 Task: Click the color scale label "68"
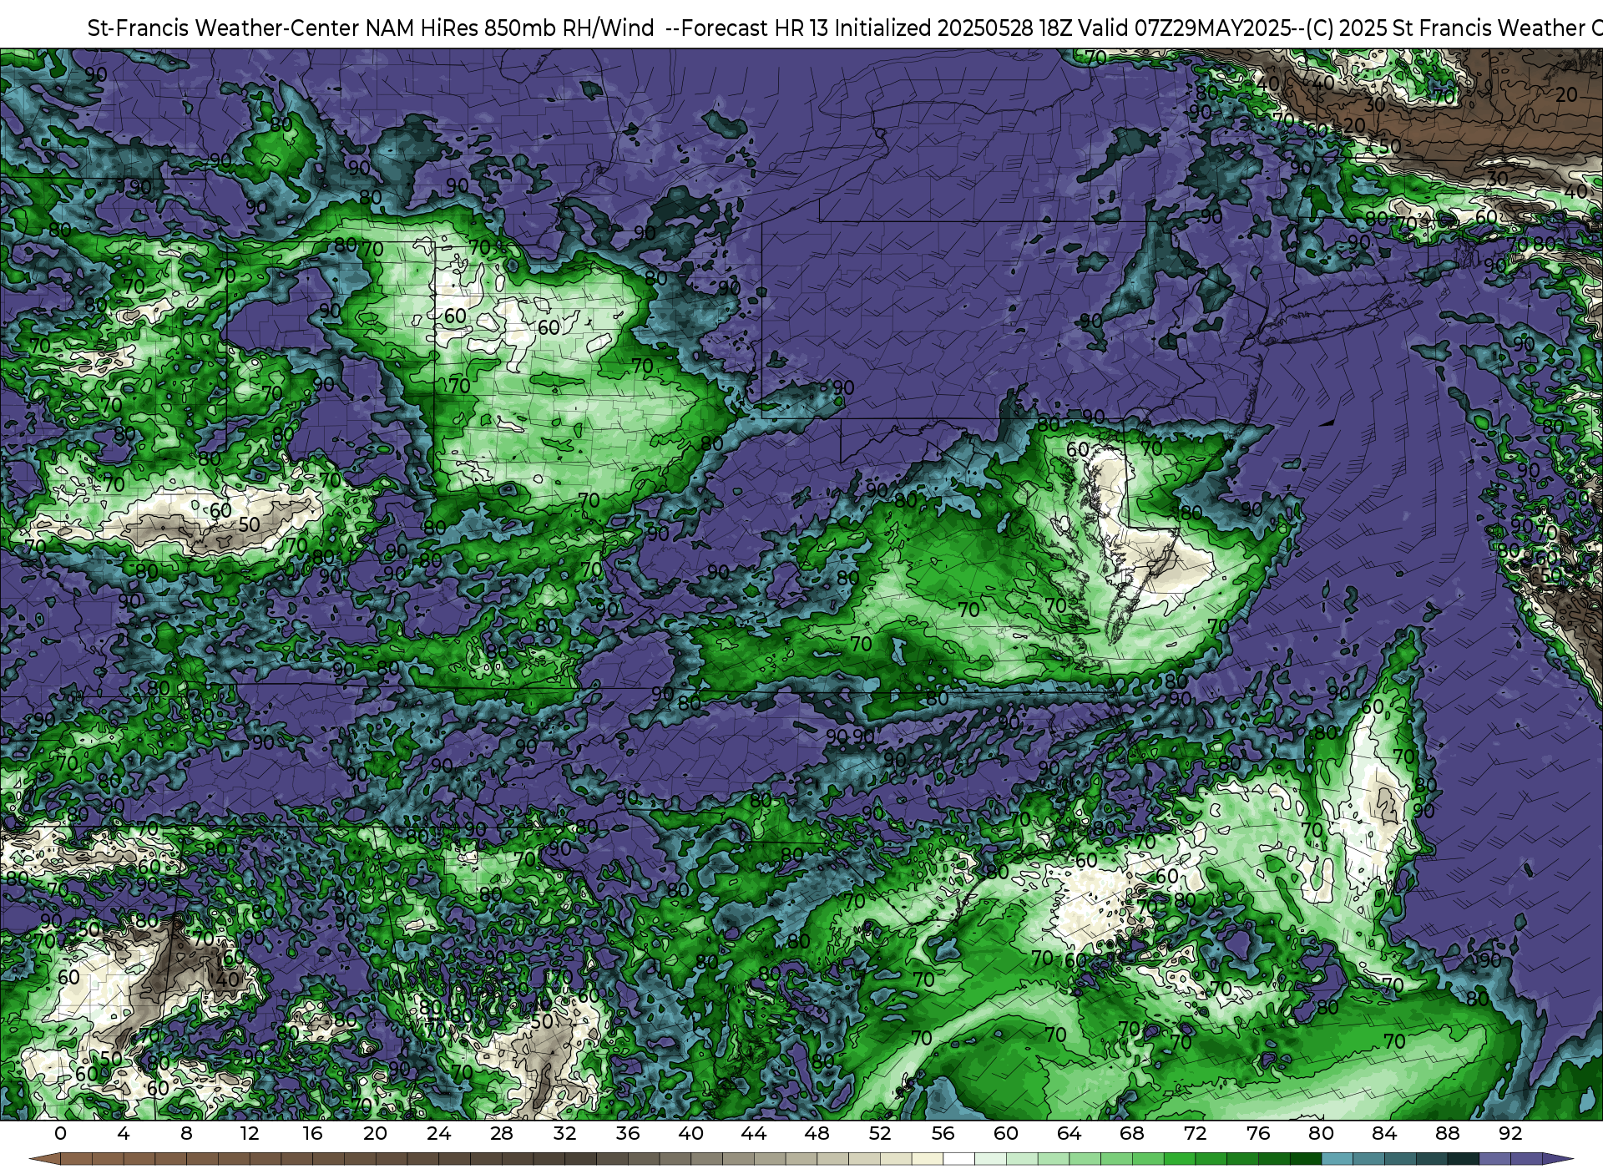coord(1132,1133)
